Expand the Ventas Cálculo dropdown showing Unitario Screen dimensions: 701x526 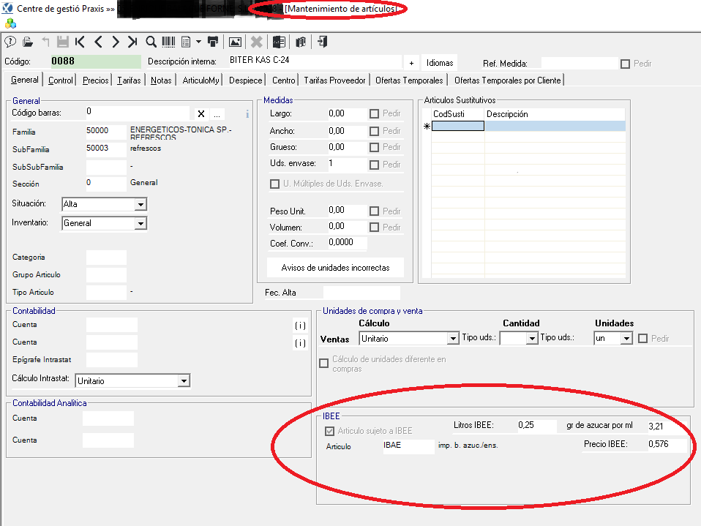[x=453, y=339]
